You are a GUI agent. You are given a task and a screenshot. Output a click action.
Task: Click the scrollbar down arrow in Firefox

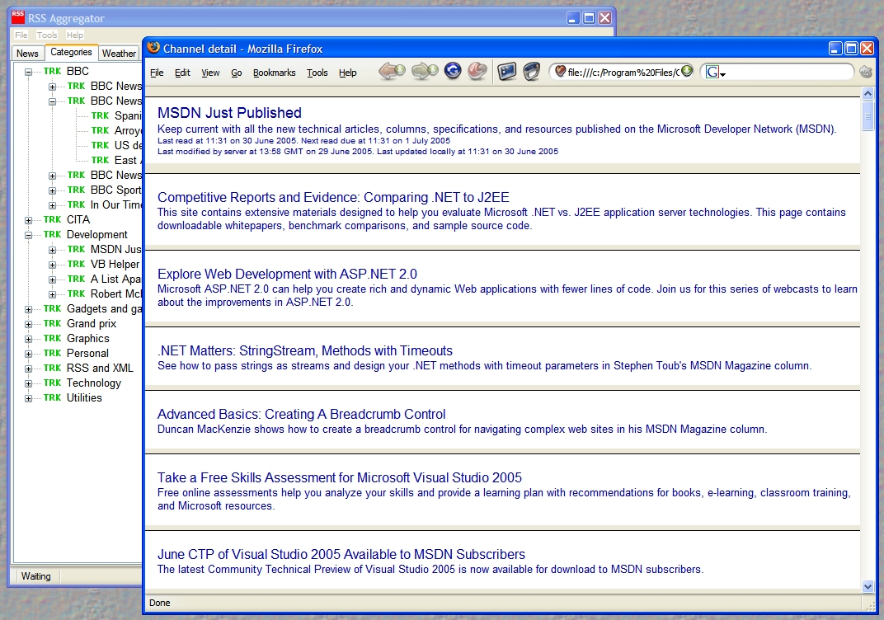coord(868,586)
